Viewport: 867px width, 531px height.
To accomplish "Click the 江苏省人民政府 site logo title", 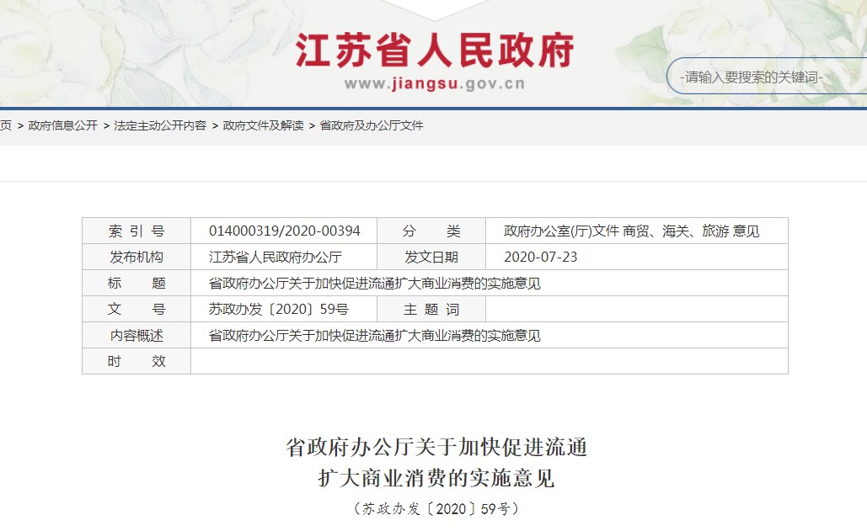I will (434, 50).
